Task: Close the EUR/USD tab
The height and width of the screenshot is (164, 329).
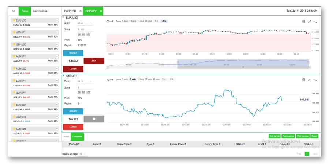Action: tap(81, 11)
